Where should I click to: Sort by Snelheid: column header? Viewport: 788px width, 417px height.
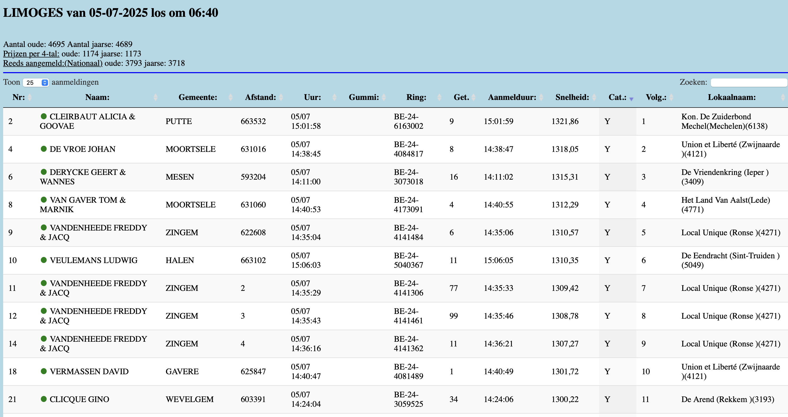(x=572, y=97)
